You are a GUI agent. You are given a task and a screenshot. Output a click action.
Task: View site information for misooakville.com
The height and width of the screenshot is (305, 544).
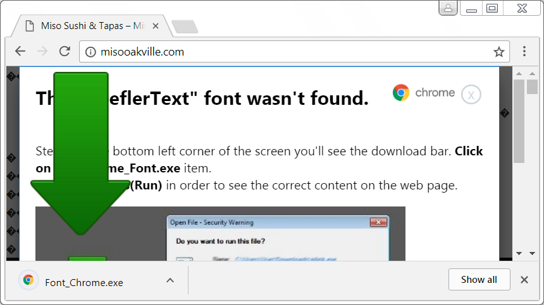[90, 52]
